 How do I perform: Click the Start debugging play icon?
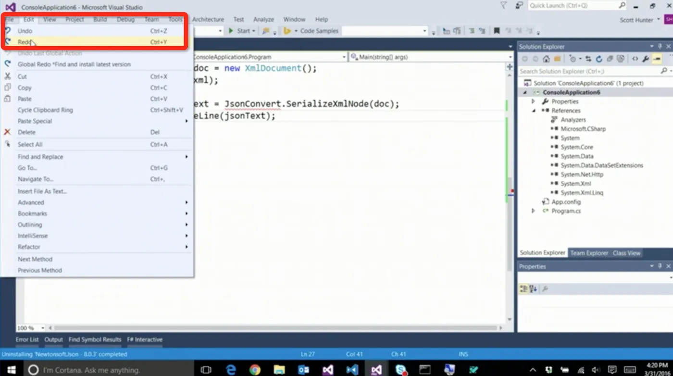(231, 31)
